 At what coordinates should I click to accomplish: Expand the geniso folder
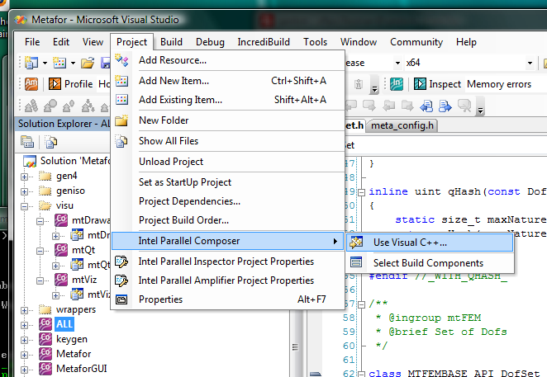tap(24, 191)
